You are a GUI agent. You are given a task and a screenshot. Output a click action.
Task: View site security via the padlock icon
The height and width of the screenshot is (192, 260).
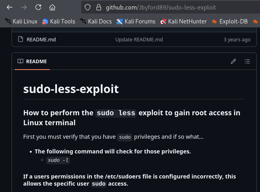[x=99, y=7]
